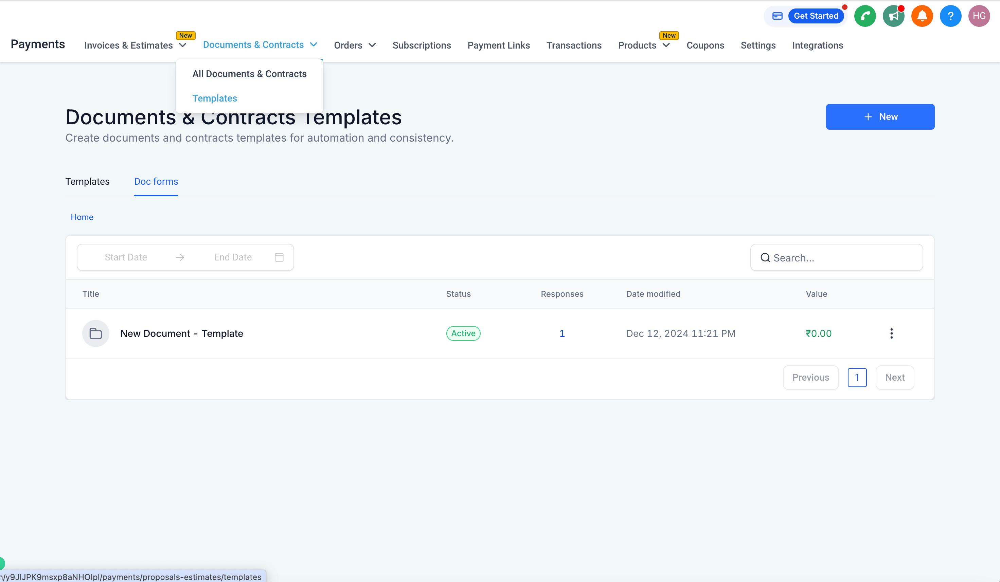Click the blue New button

(880, 117)
